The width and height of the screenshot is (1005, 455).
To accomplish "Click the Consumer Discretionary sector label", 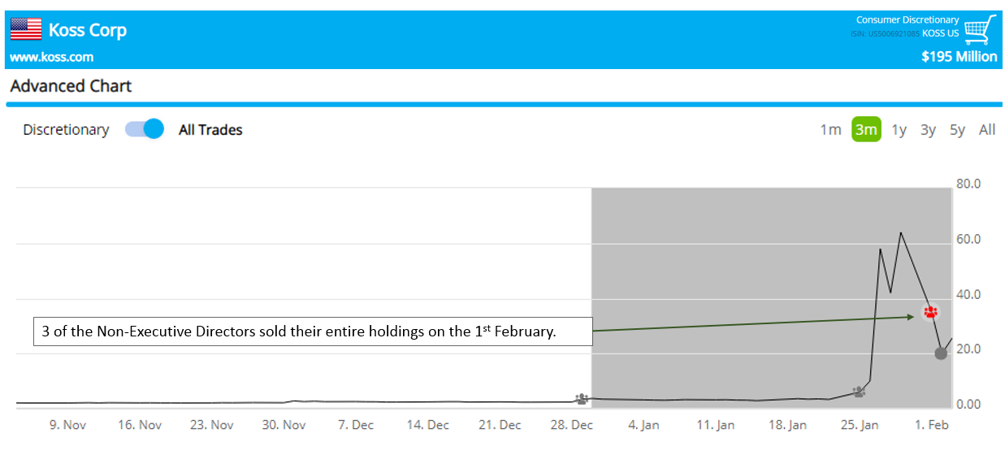I will point(908,20).
